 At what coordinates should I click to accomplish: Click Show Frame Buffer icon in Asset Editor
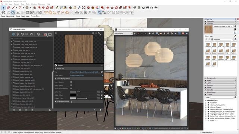[x=50, y=34]
